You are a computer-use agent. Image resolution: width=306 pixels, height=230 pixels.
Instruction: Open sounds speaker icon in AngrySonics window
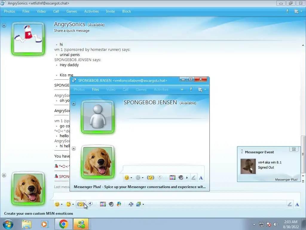(x=111, y=204)
